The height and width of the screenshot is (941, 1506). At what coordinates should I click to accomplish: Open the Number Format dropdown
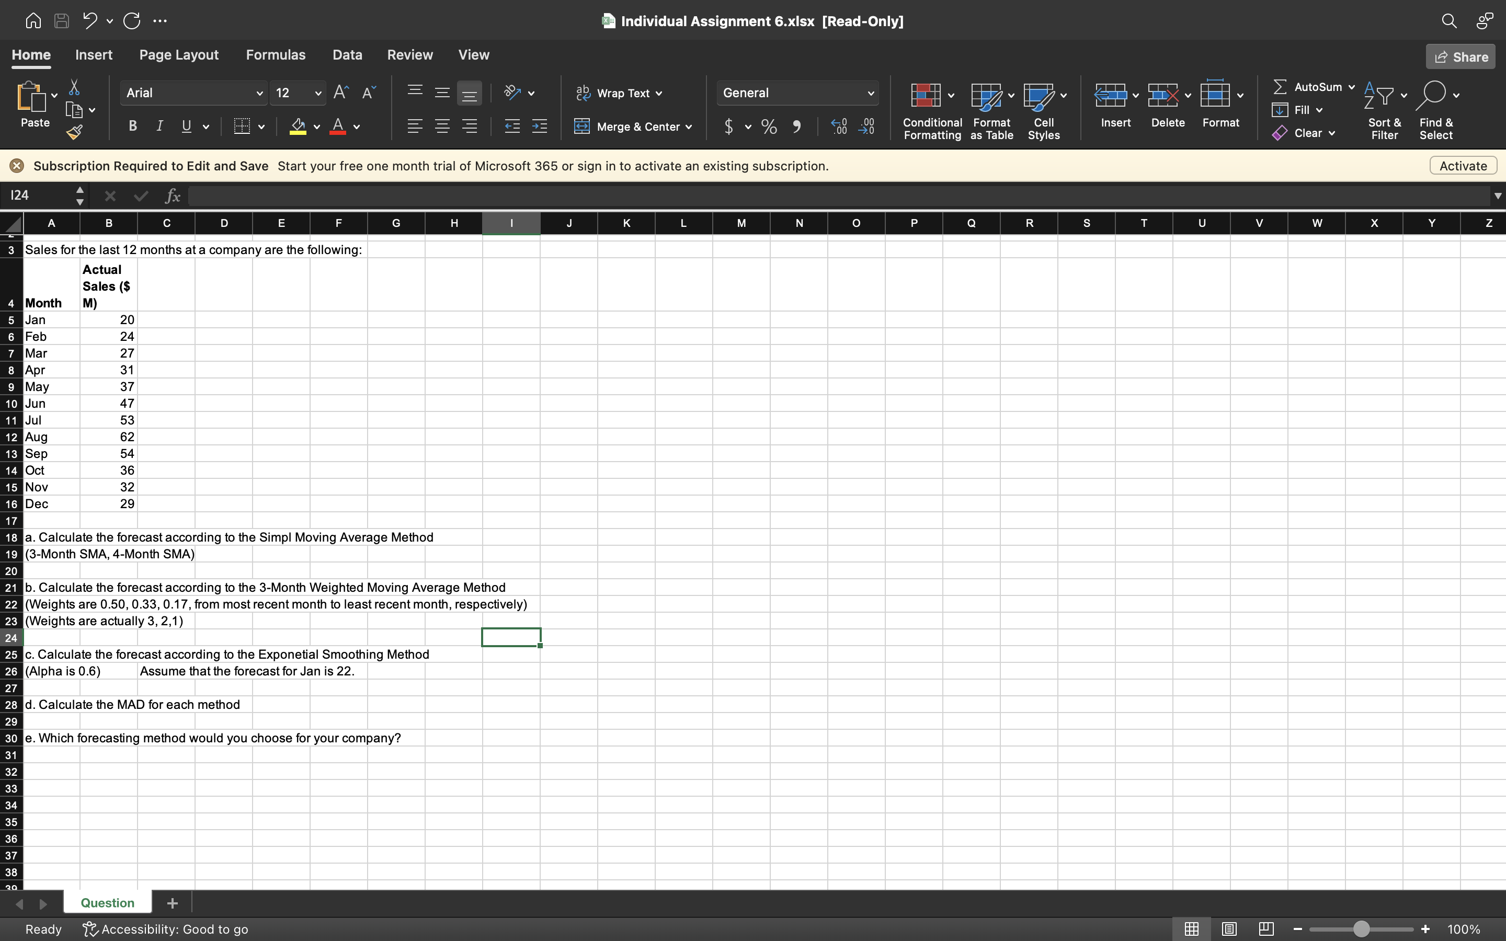[797, 93]
